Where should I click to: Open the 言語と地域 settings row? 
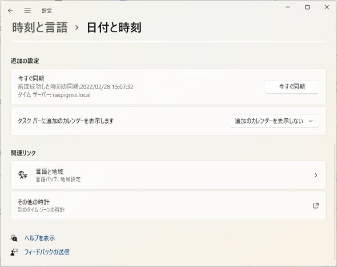coord(168,175)
